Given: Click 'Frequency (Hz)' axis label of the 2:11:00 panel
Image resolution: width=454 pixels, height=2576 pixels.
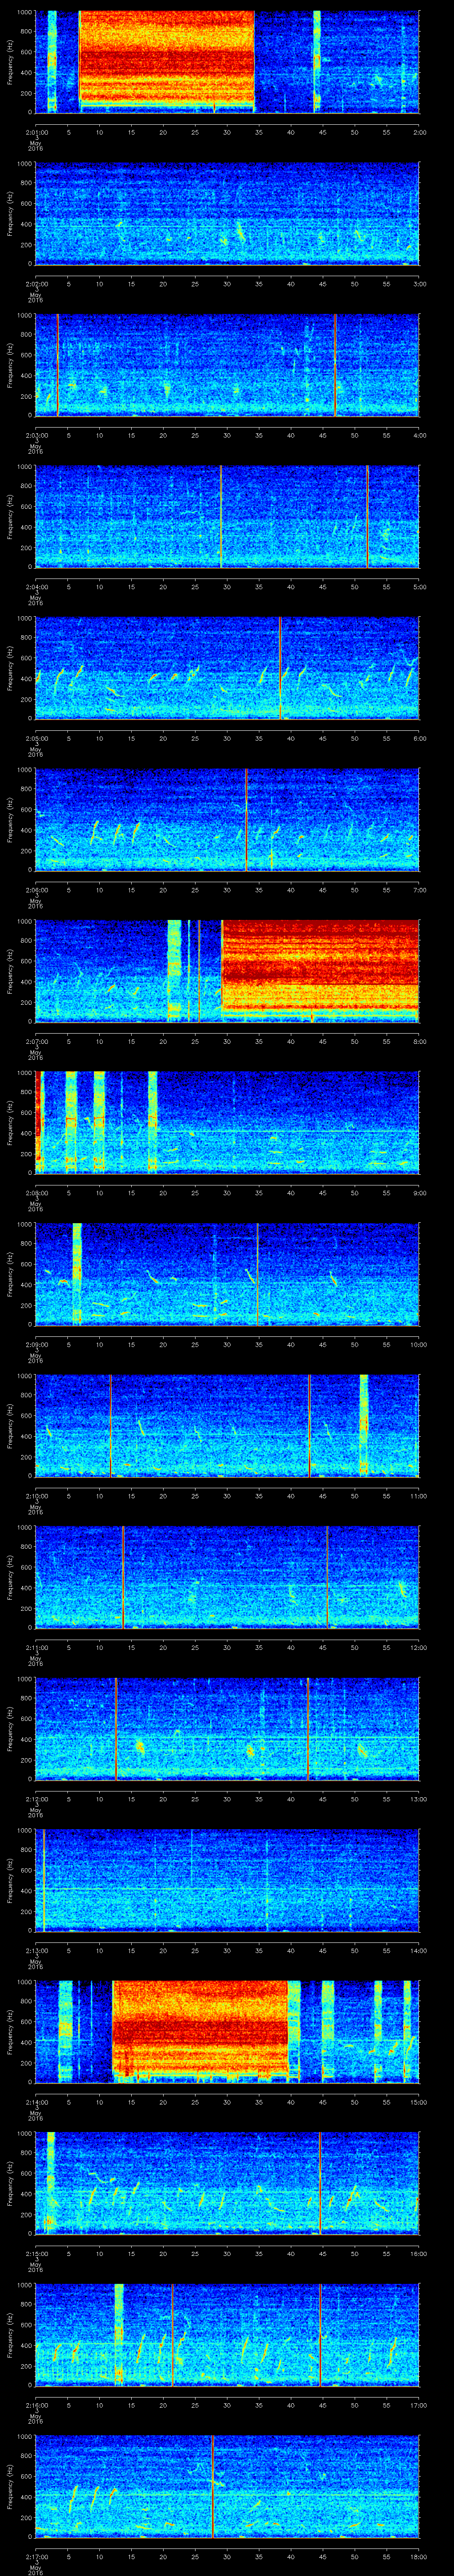Looking at the screenshot, I should [10, 1577].
